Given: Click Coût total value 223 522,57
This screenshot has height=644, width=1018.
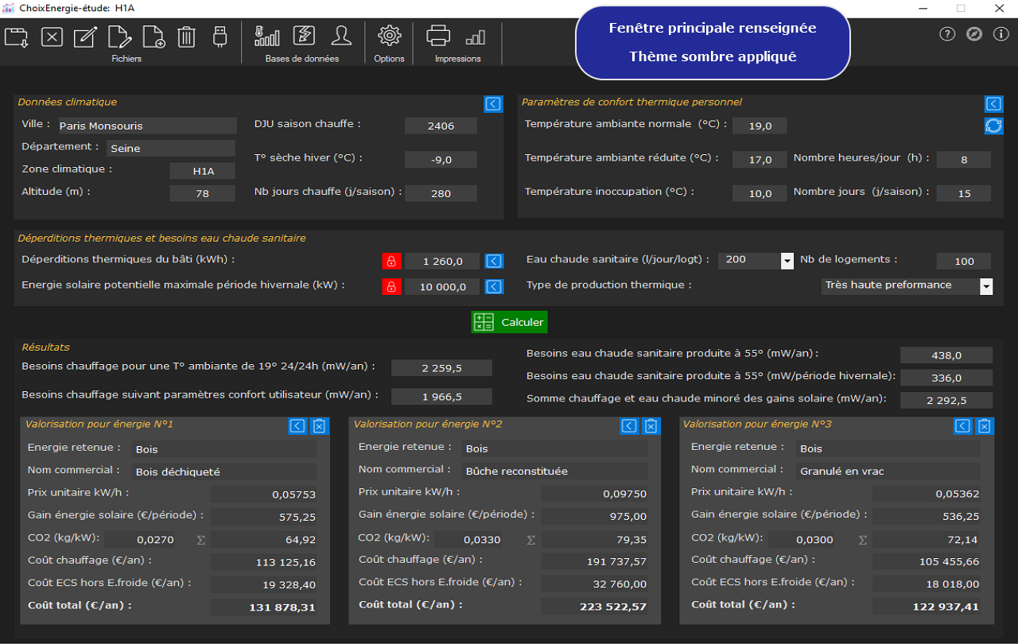Looking at the screenshot, I should [594, 607].
